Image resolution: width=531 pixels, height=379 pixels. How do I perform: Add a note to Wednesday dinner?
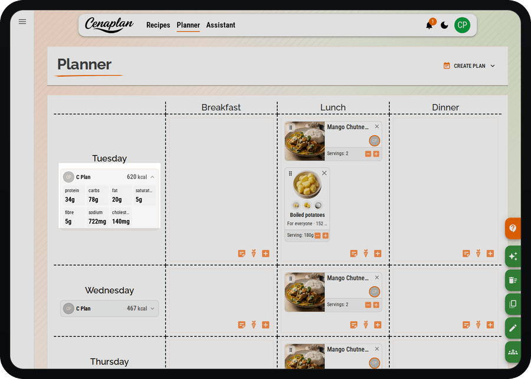click(466, 325)
